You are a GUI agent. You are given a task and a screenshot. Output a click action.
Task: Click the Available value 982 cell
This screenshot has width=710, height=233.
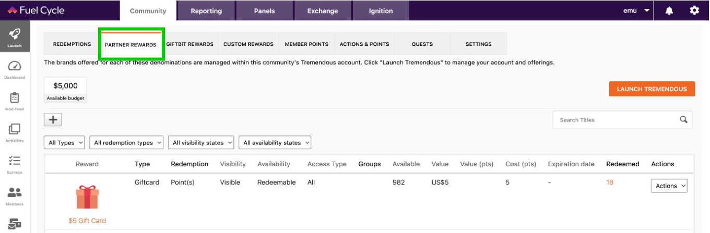point(398,182)
